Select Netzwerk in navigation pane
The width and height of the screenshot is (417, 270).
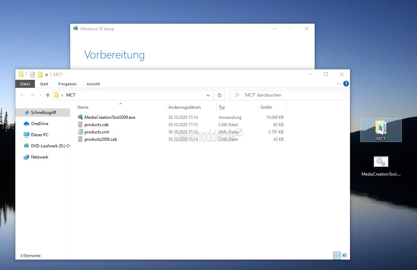[39, 157]
